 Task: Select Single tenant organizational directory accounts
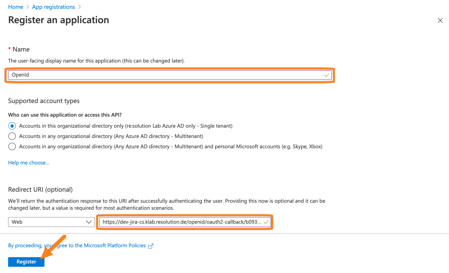(12, 125)
